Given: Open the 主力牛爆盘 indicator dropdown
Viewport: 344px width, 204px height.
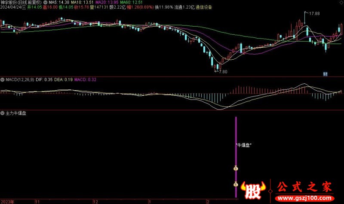Looking at the screenshot, I should click(x=3, y=113).
